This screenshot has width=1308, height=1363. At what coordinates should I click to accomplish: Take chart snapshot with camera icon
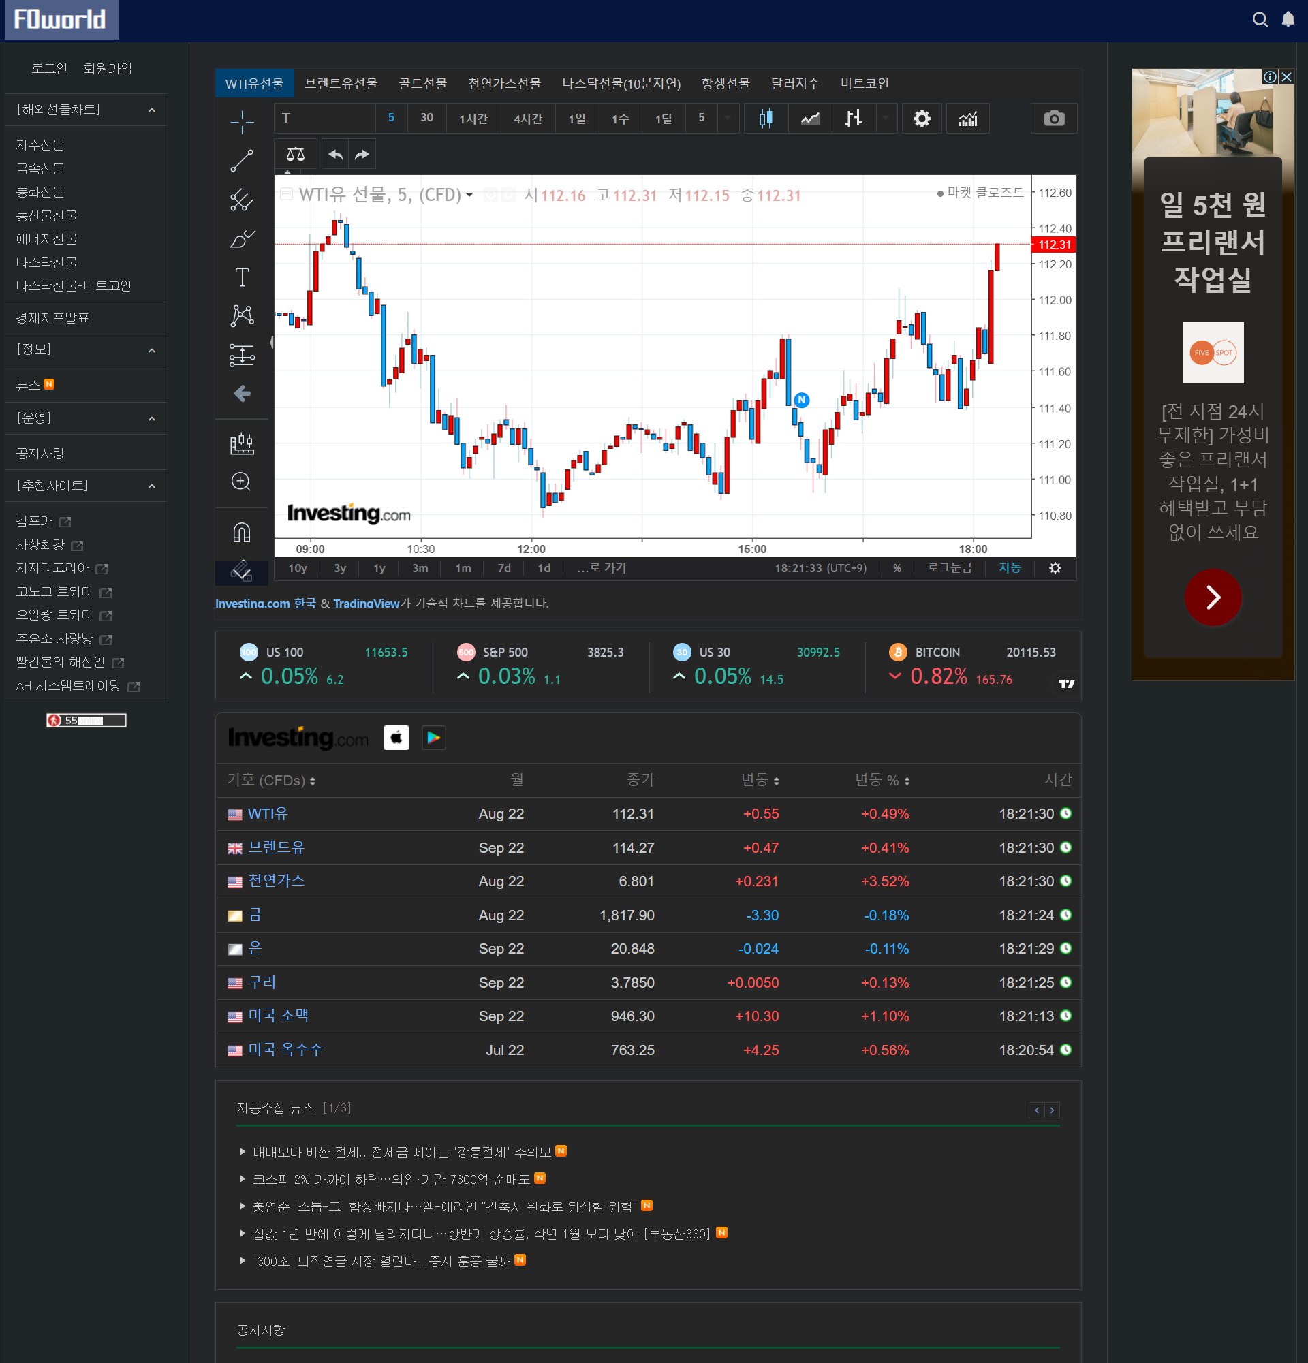point(1053,119)
